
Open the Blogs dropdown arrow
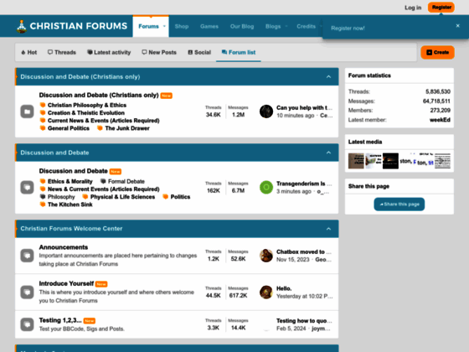pos(286,26)
